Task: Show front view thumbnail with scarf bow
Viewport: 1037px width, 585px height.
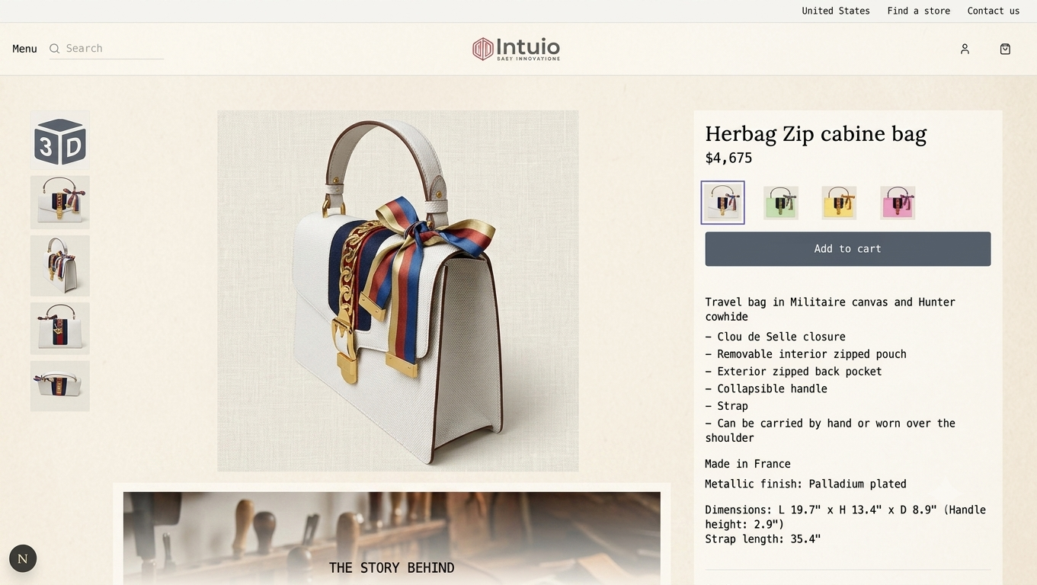Action: click(60, 203)
